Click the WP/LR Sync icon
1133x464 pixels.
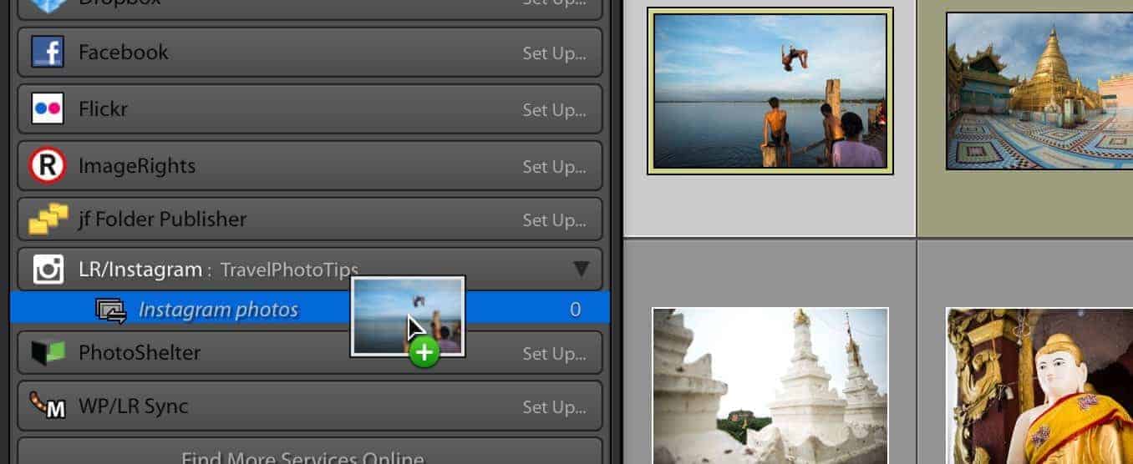[48, 406]
